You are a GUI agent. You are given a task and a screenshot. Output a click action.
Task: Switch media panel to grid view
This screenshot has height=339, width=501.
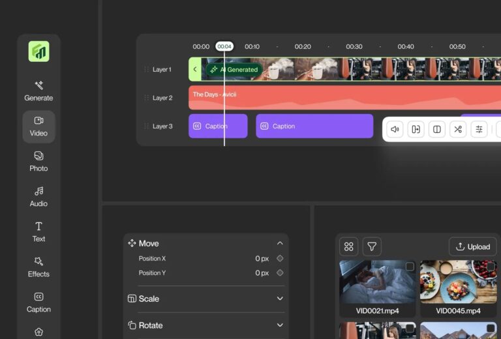348,246
